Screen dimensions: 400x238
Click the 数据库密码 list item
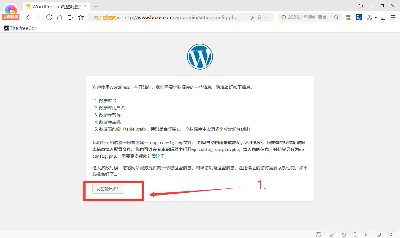[110, 115]
